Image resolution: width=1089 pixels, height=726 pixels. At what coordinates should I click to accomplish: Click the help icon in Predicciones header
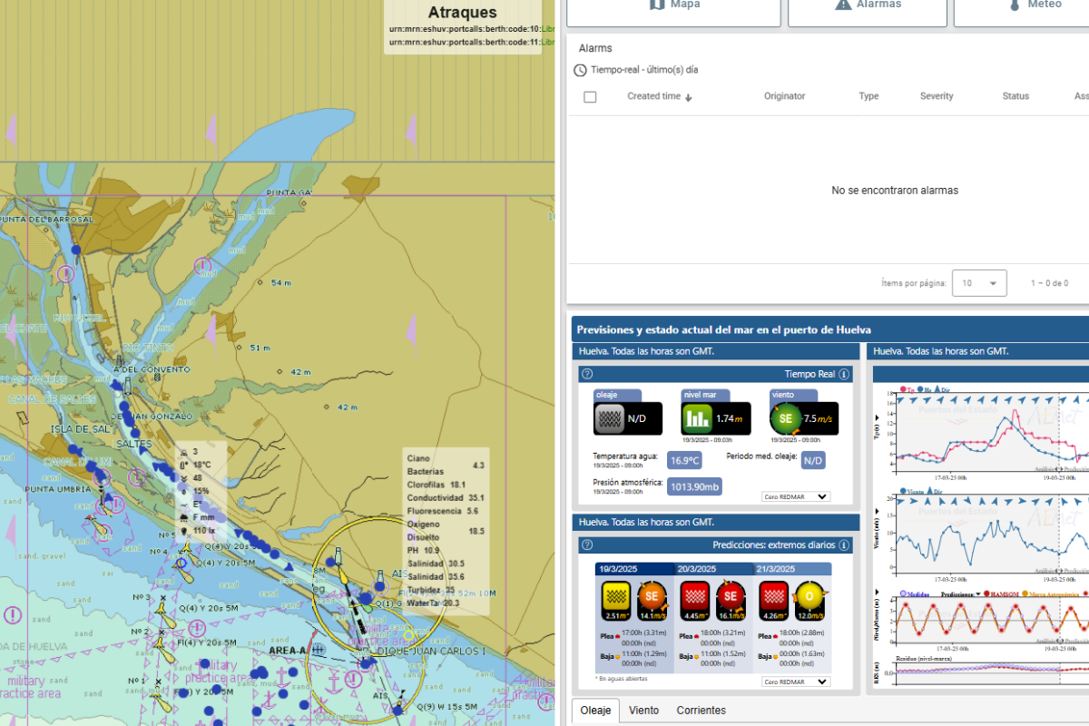(x=586, y=545)
